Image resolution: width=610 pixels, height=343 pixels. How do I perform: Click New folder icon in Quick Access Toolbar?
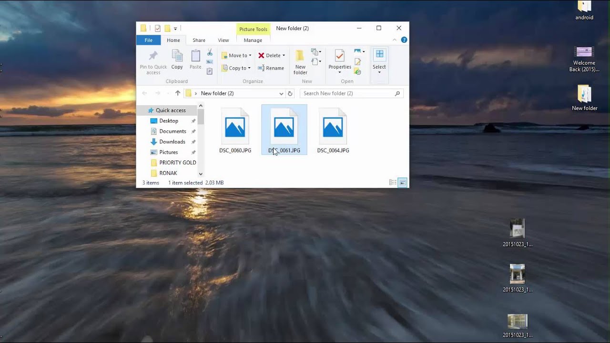(167, 29)
